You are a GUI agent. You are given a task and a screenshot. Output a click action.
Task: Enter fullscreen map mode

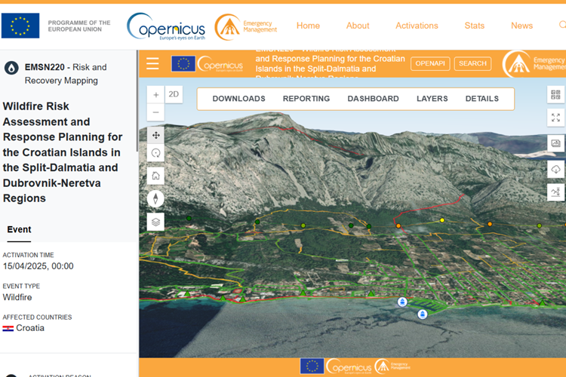point(555,118)
